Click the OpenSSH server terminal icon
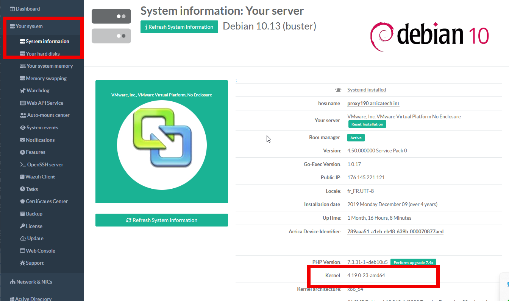Viewport: 509px width, 301px height. tap(23, 165)
